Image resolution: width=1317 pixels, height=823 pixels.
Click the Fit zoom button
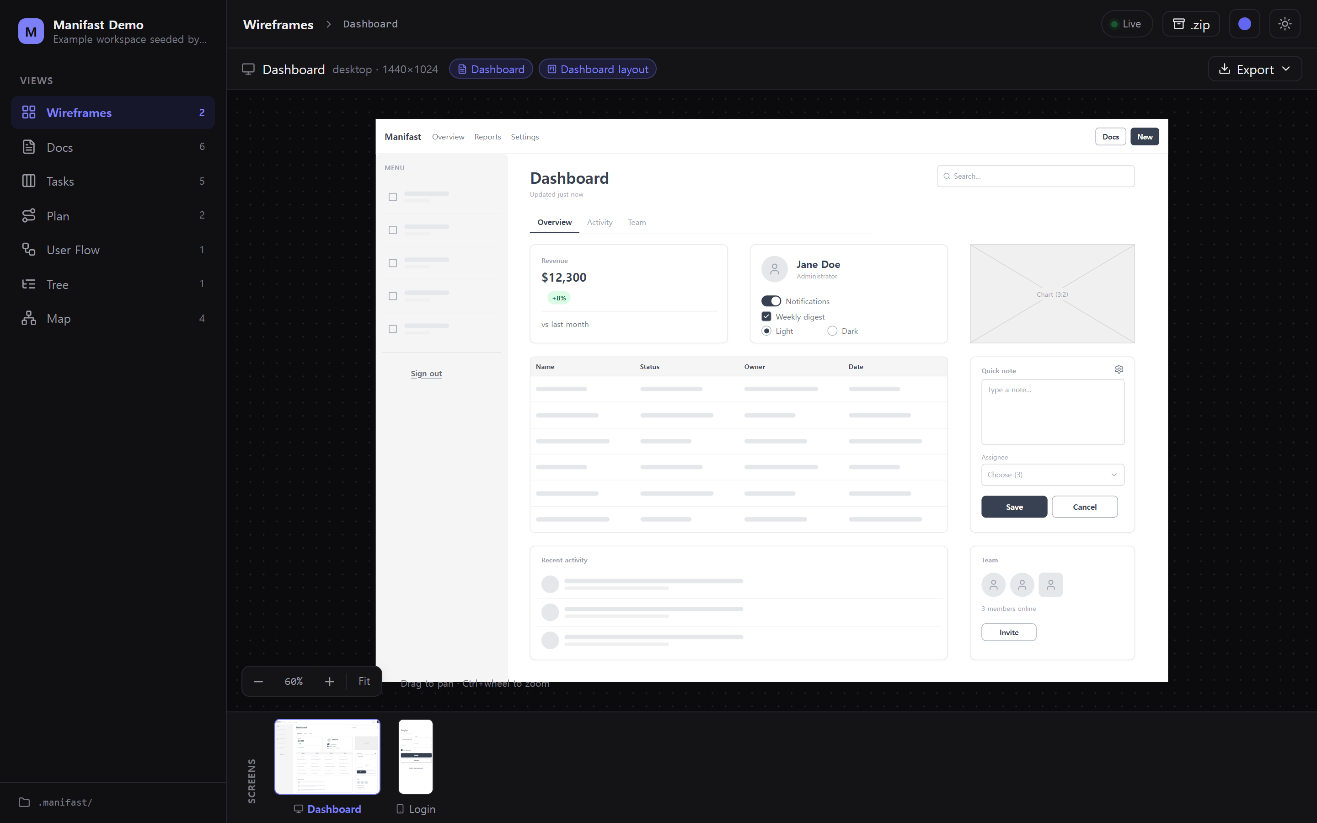pyautogui.click(x=364, y=681)
